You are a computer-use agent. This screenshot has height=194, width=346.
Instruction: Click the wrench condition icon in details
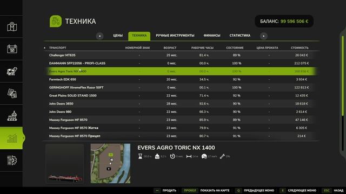pyautogui.click(x=222, y=156)
